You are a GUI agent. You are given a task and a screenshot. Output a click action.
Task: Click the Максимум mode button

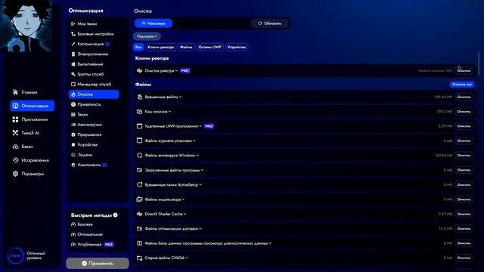pos(154,23)
